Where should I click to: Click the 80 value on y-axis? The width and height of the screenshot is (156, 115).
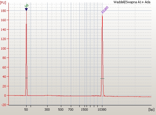(x=4, y=58)
